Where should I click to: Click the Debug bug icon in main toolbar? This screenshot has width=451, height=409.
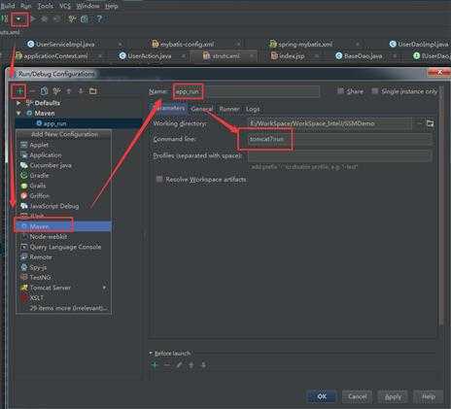point(44,19)
